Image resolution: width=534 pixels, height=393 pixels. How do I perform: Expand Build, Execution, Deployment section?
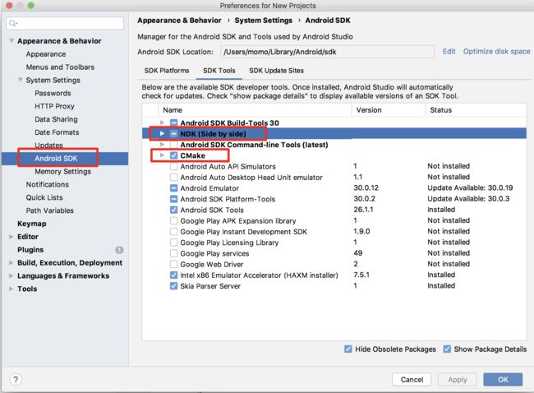pos(12,263)
